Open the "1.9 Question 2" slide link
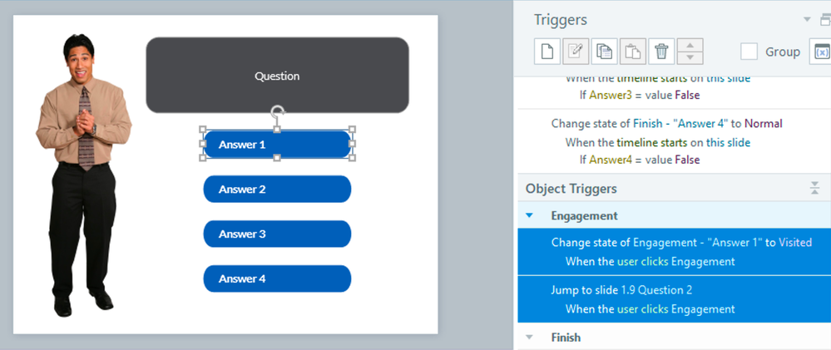This screenshot has height=350, width=831. [x=657, y=290]
